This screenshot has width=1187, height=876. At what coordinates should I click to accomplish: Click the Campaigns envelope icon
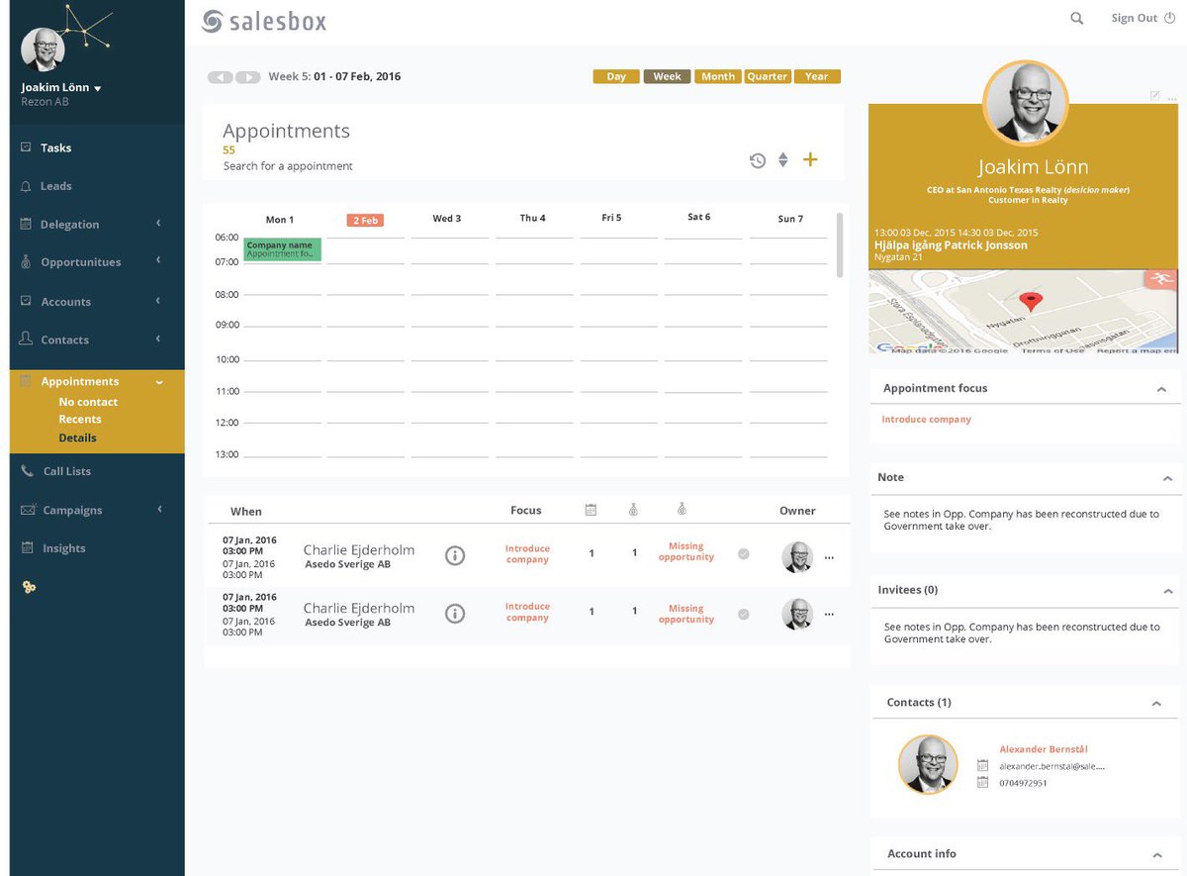(x=27, y=510)
